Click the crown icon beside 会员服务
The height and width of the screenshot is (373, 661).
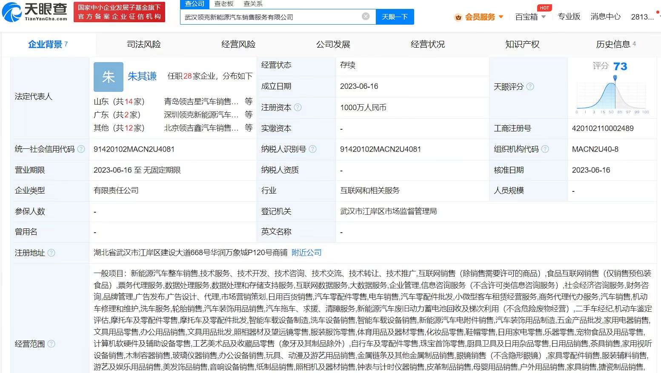458,17
